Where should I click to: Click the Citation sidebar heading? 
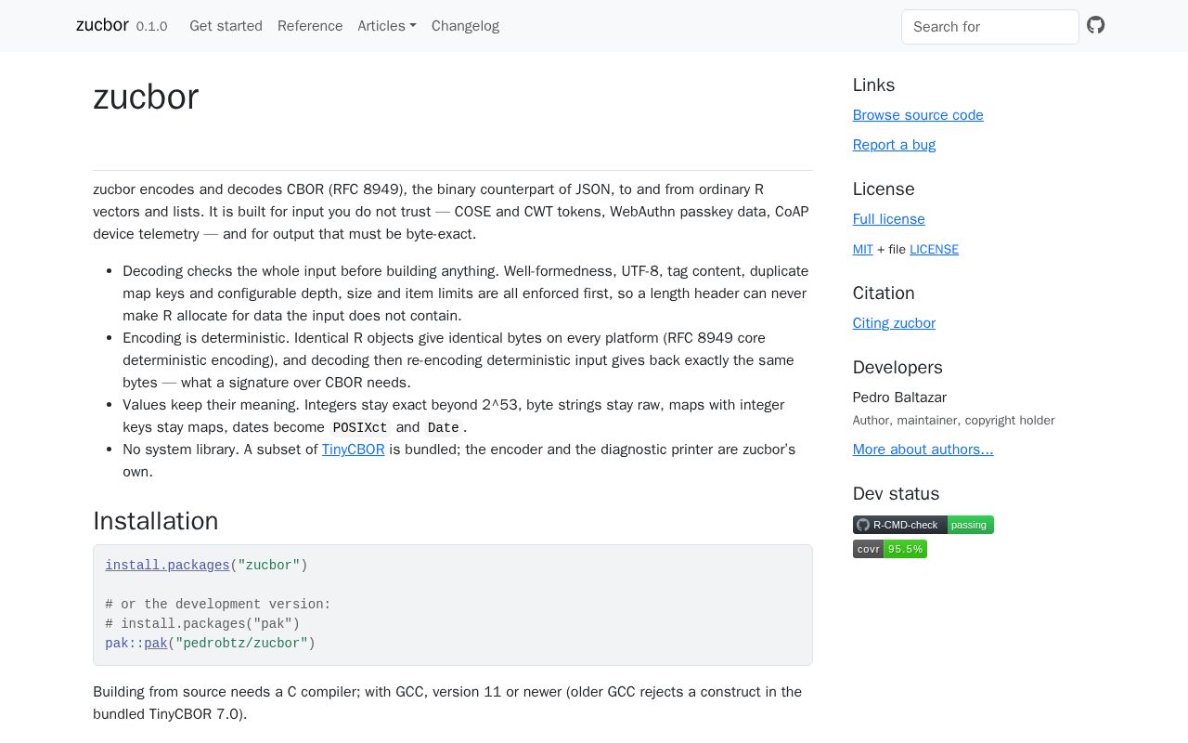884,293
